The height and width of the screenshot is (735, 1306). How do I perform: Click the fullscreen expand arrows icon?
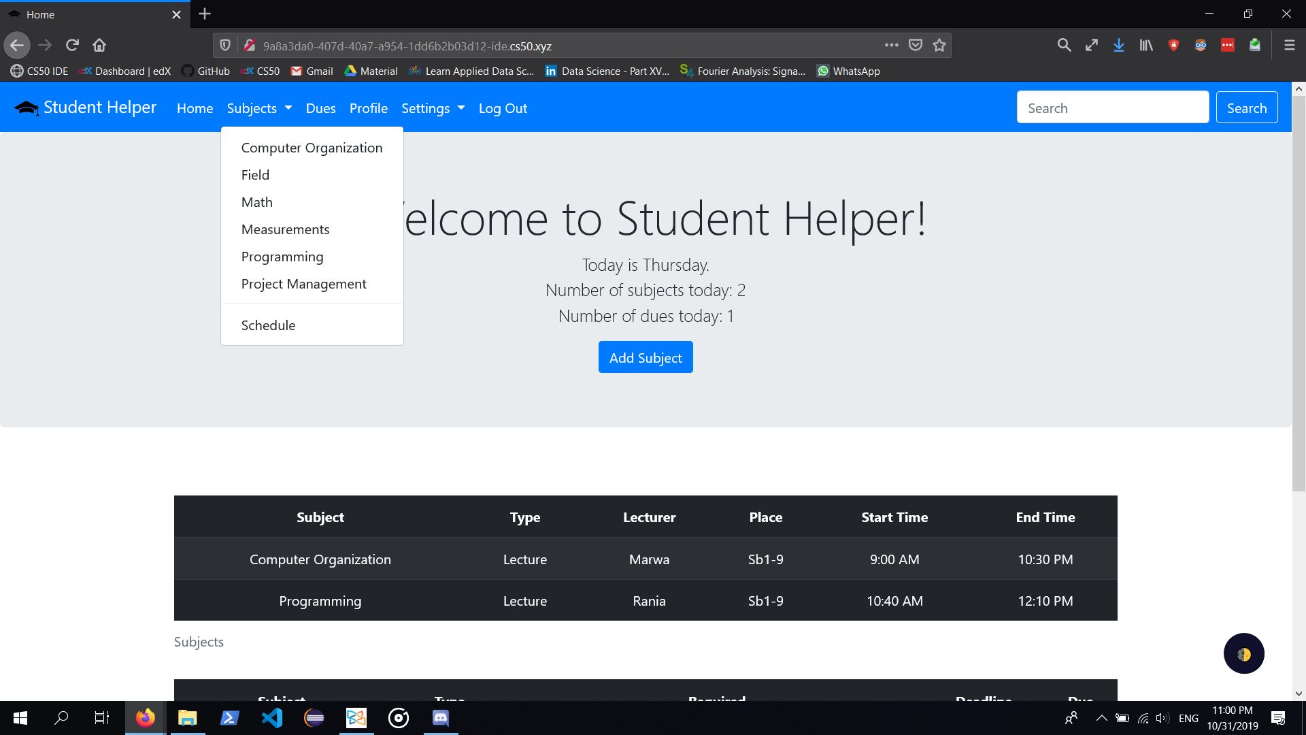(x=1092, y=46)
